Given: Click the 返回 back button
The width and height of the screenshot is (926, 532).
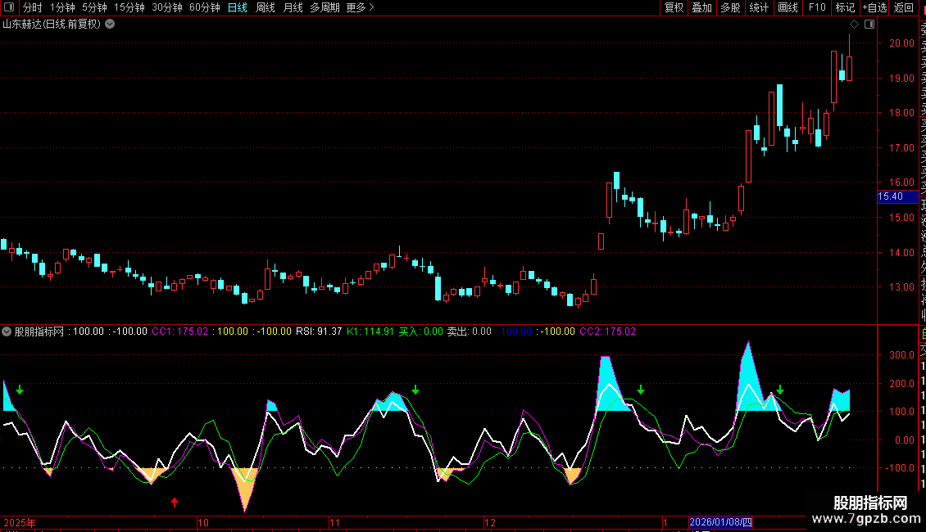Looking at the screenshot, I should (904, 7).
